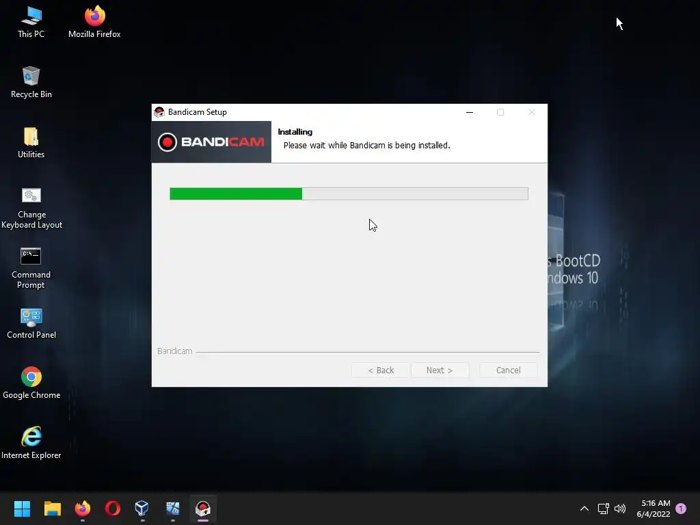Select the Mozilla Firefox desktop shortcut

point(94,23)
